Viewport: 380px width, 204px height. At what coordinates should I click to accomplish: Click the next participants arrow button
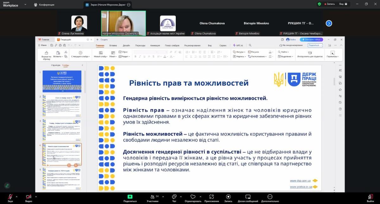329,23
